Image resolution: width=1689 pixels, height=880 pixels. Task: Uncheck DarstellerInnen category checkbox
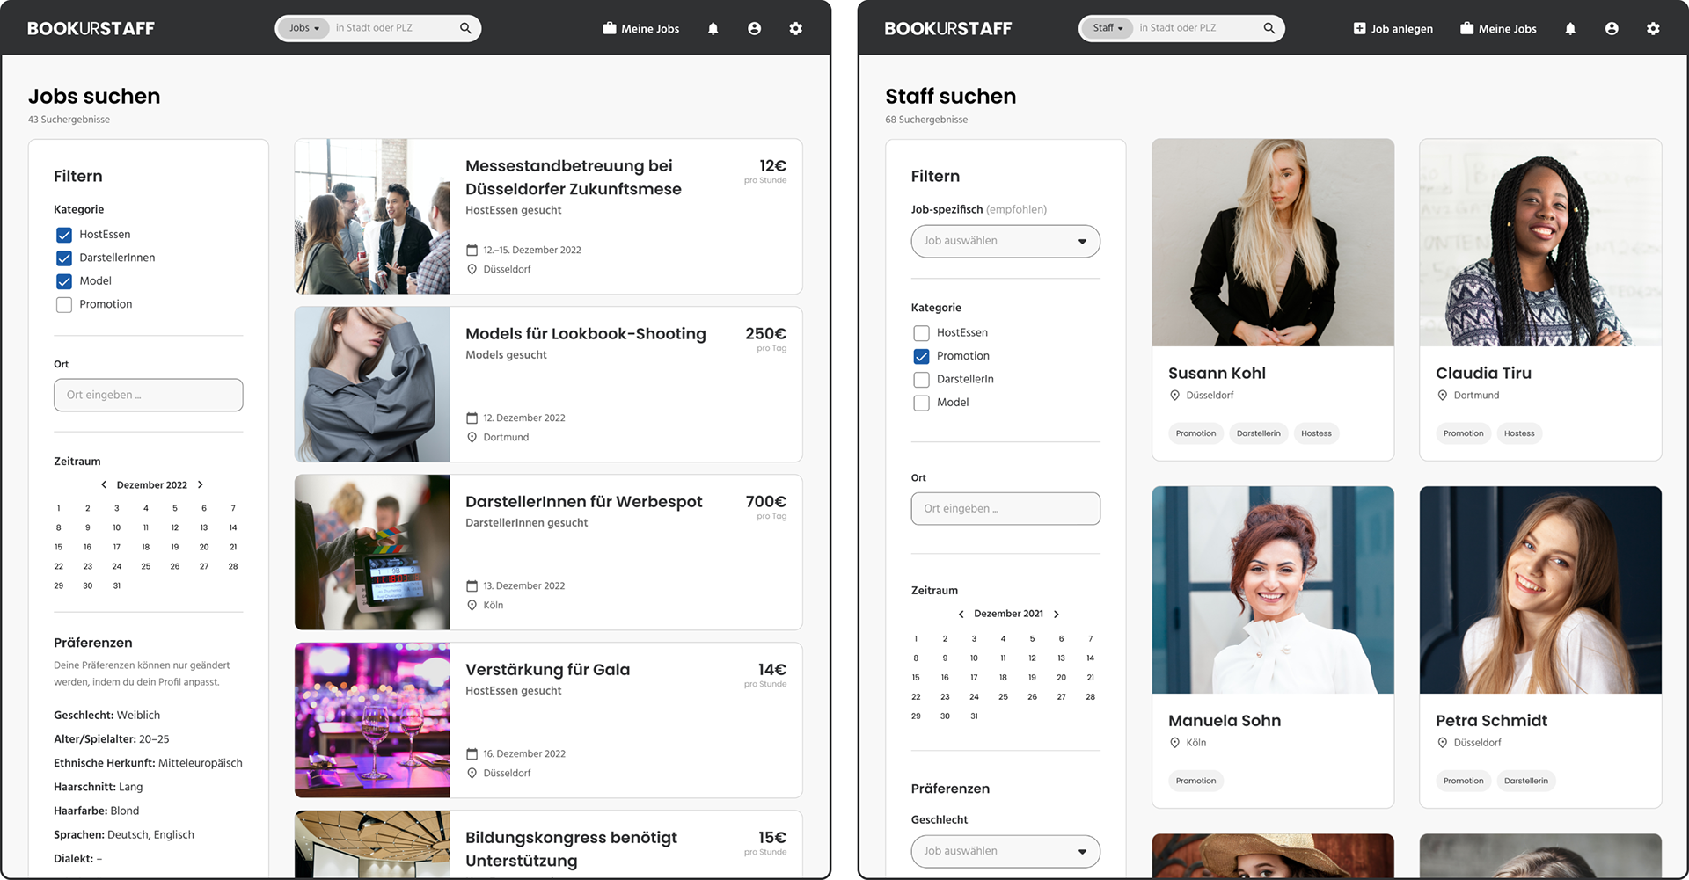64,258
